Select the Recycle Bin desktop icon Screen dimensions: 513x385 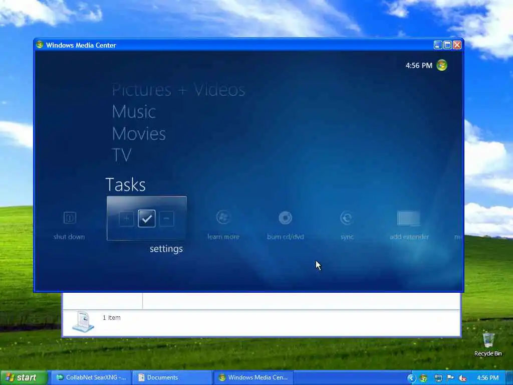(x=488, y=344)
